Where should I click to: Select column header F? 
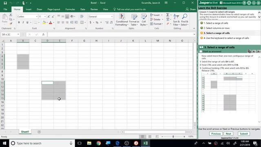(x=72, y=41)
